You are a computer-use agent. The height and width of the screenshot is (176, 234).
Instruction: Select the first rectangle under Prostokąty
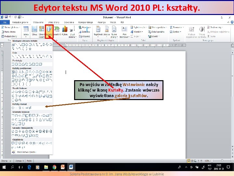(13, 64)
